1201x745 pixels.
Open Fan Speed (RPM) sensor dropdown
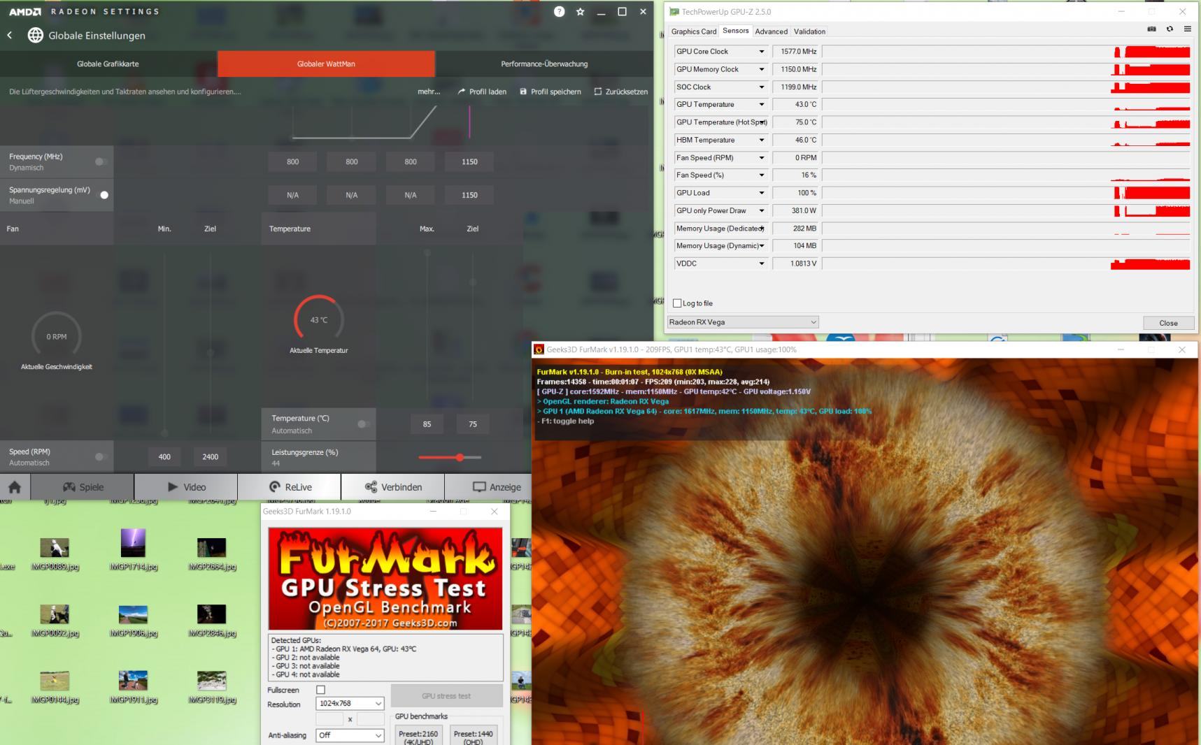click(x=762, y=158)
